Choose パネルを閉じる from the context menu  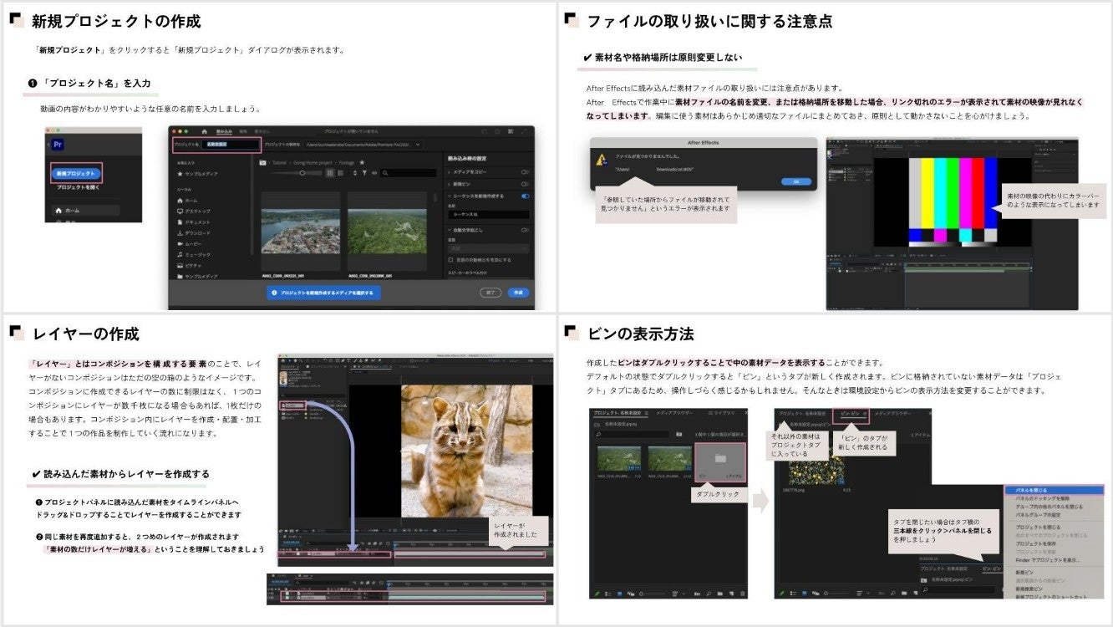click(1053, 490)
